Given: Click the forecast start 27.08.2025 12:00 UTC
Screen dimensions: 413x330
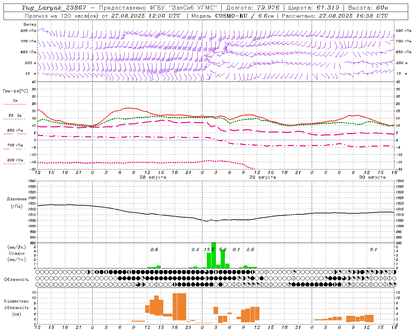Looking at the screenshot, I should coord(146,16).
